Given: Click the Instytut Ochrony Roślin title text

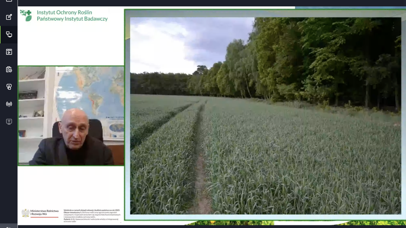Looking at the screenshot, I should [x=64, y=12].
